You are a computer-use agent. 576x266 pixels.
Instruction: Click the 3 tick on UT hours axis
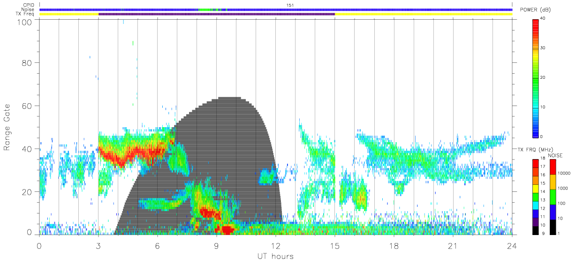tap(99, 246)
